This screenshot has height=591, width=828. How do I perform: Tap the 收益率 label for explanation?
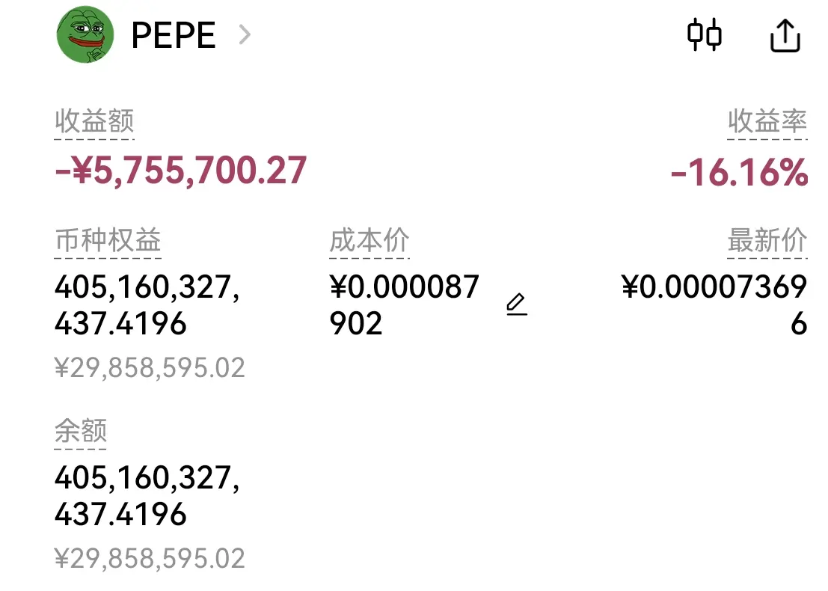click(767, 121)
